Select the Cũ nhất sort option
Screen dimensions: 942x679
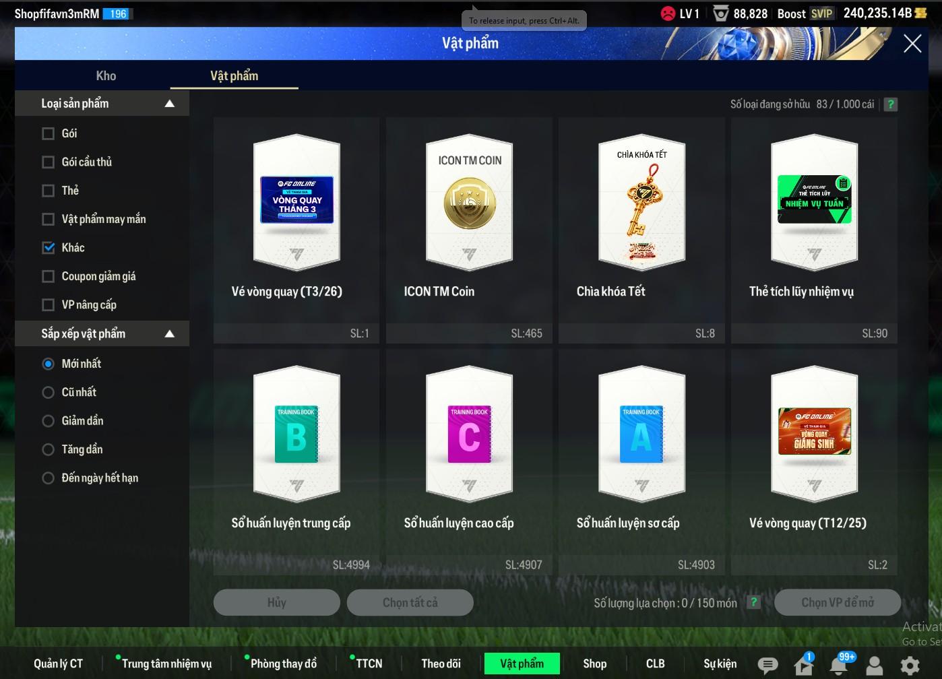[49, 392]
